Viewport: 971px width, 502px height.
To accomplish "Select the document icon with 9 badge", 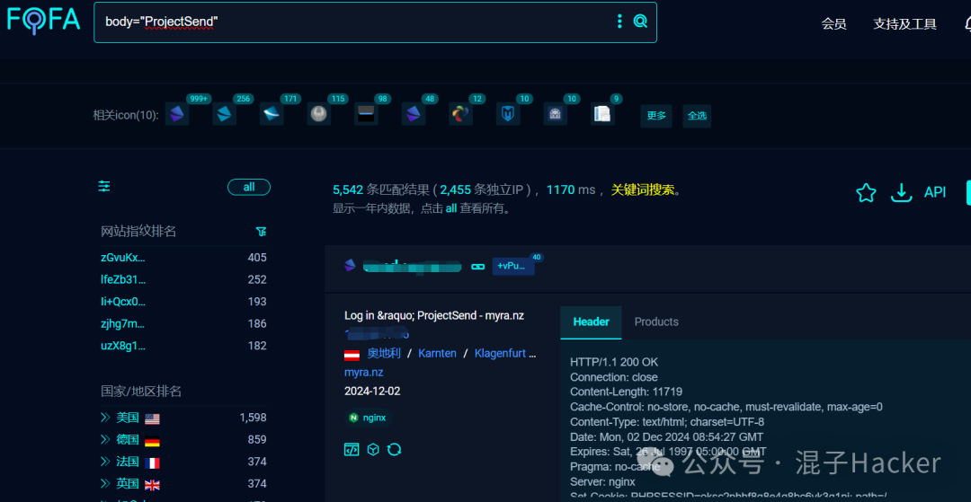I will (x=602, y=114).
